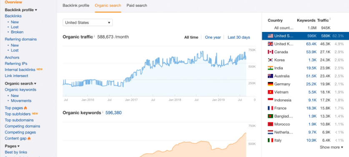Image resolution: width=349 pixels, height=157 pixels.
Task: Open Referring domains report
Action: 21,39
